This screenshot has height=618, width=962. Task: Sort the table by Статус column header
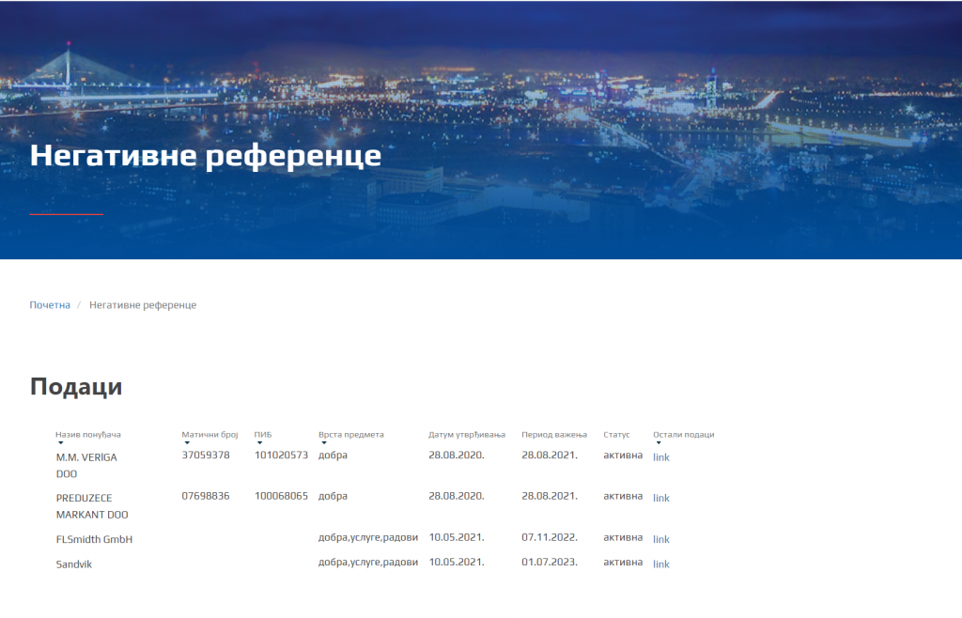pos(616,434)
